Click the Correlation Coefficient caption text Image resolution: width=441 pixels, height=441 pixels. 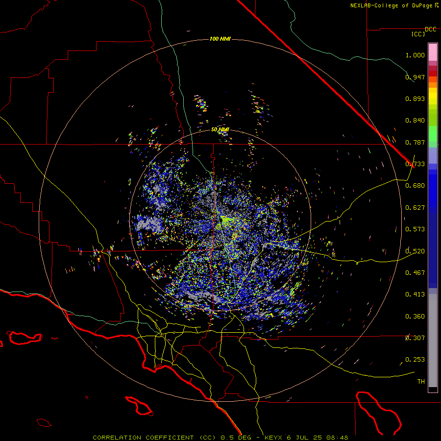[x=143, y=438]
